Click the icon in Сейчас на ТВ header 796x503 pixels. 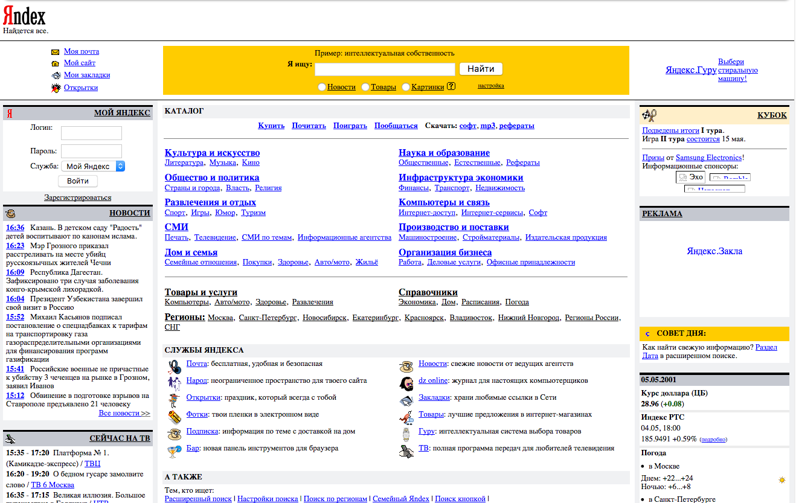(x=11, y=439)
